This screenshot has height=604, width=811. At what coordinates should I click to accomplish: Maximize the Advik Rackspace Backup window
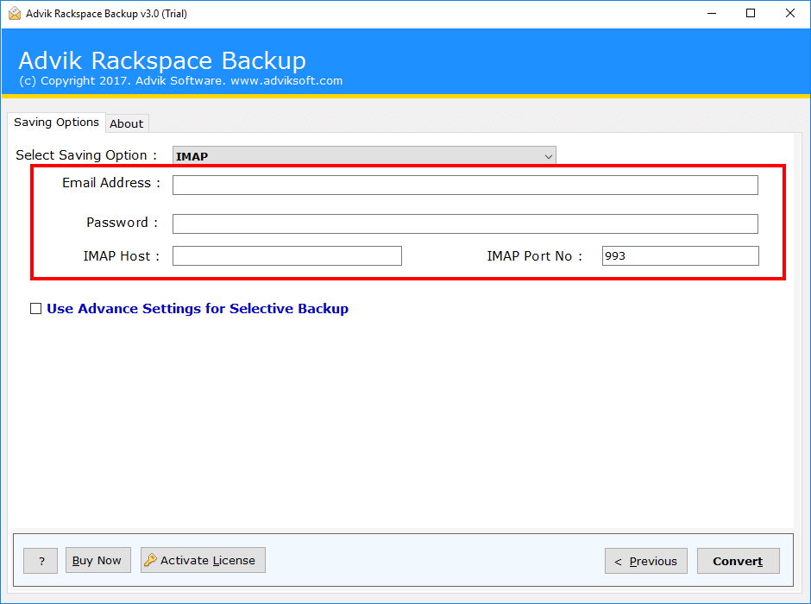751,14
